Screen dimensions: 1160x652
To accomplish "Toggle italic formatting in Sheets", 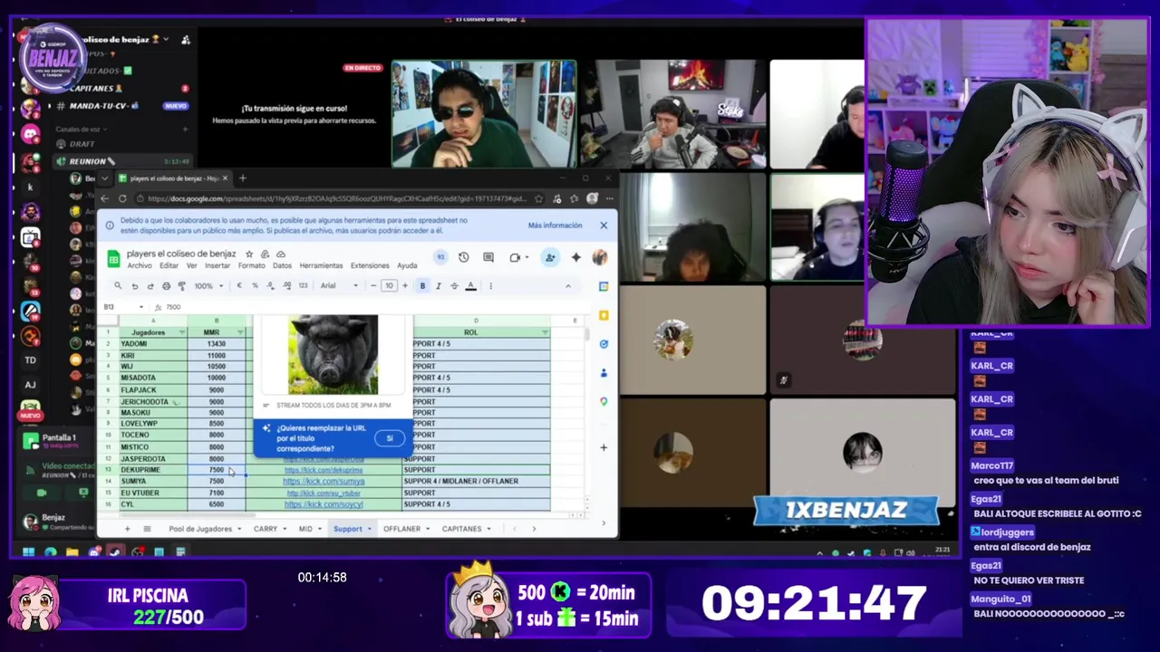I will tap(439, 286).
